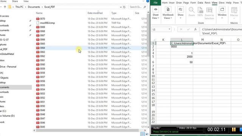The height and width of the screenshot is (136, 242).
Task: Click the Explorer horizontal scrollbar
Action: [87, 130]
